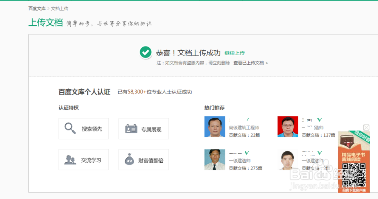Image resolution: width=378 pixels, height=199 pixels.
Task: Click the green success checkmark icon
Action: coord(146,52)
